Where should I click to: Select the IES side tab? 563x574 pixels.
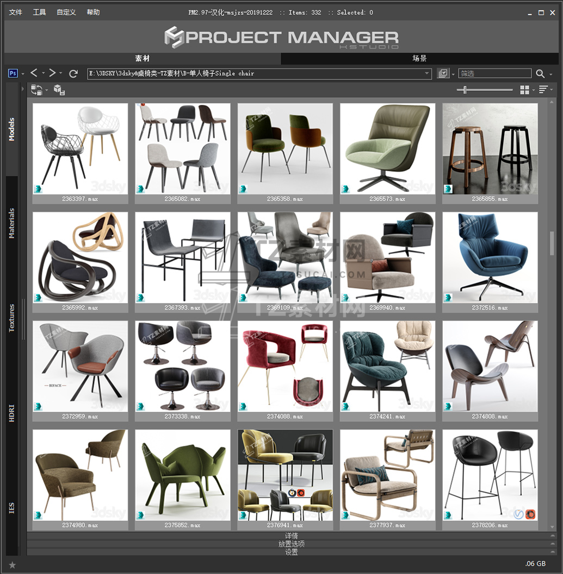pos(12,508)
